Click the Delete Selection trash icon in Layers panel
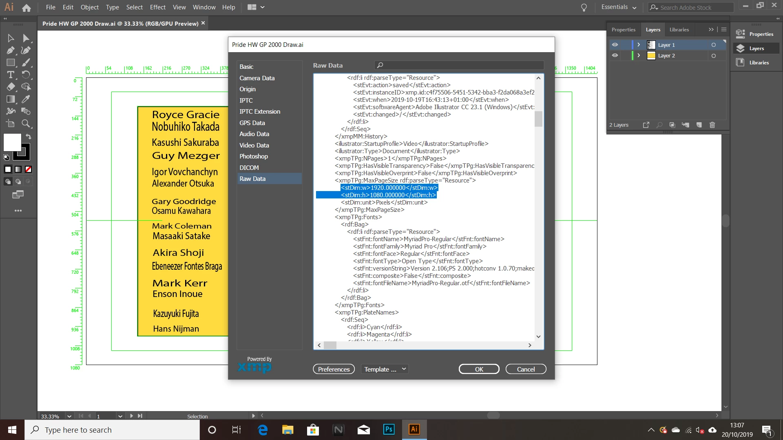This screenshot has height=440, width=783. 712,125
